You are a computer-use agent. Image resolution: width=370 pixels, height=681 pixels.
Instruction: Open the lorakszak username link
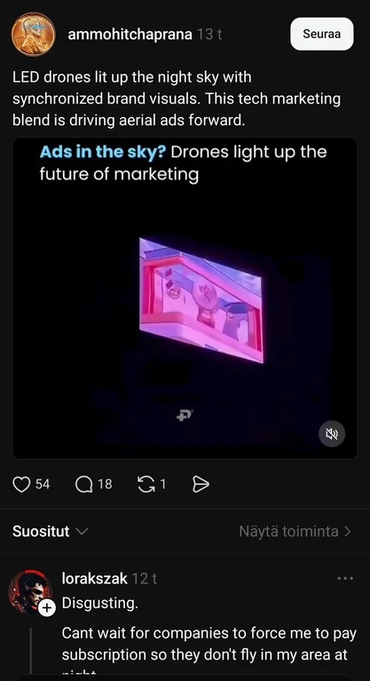(95, 579)
